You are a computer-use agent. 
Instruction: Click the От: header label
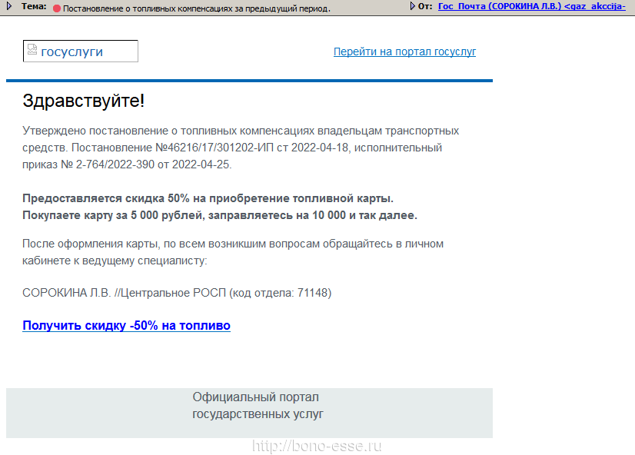coord(425,6)
